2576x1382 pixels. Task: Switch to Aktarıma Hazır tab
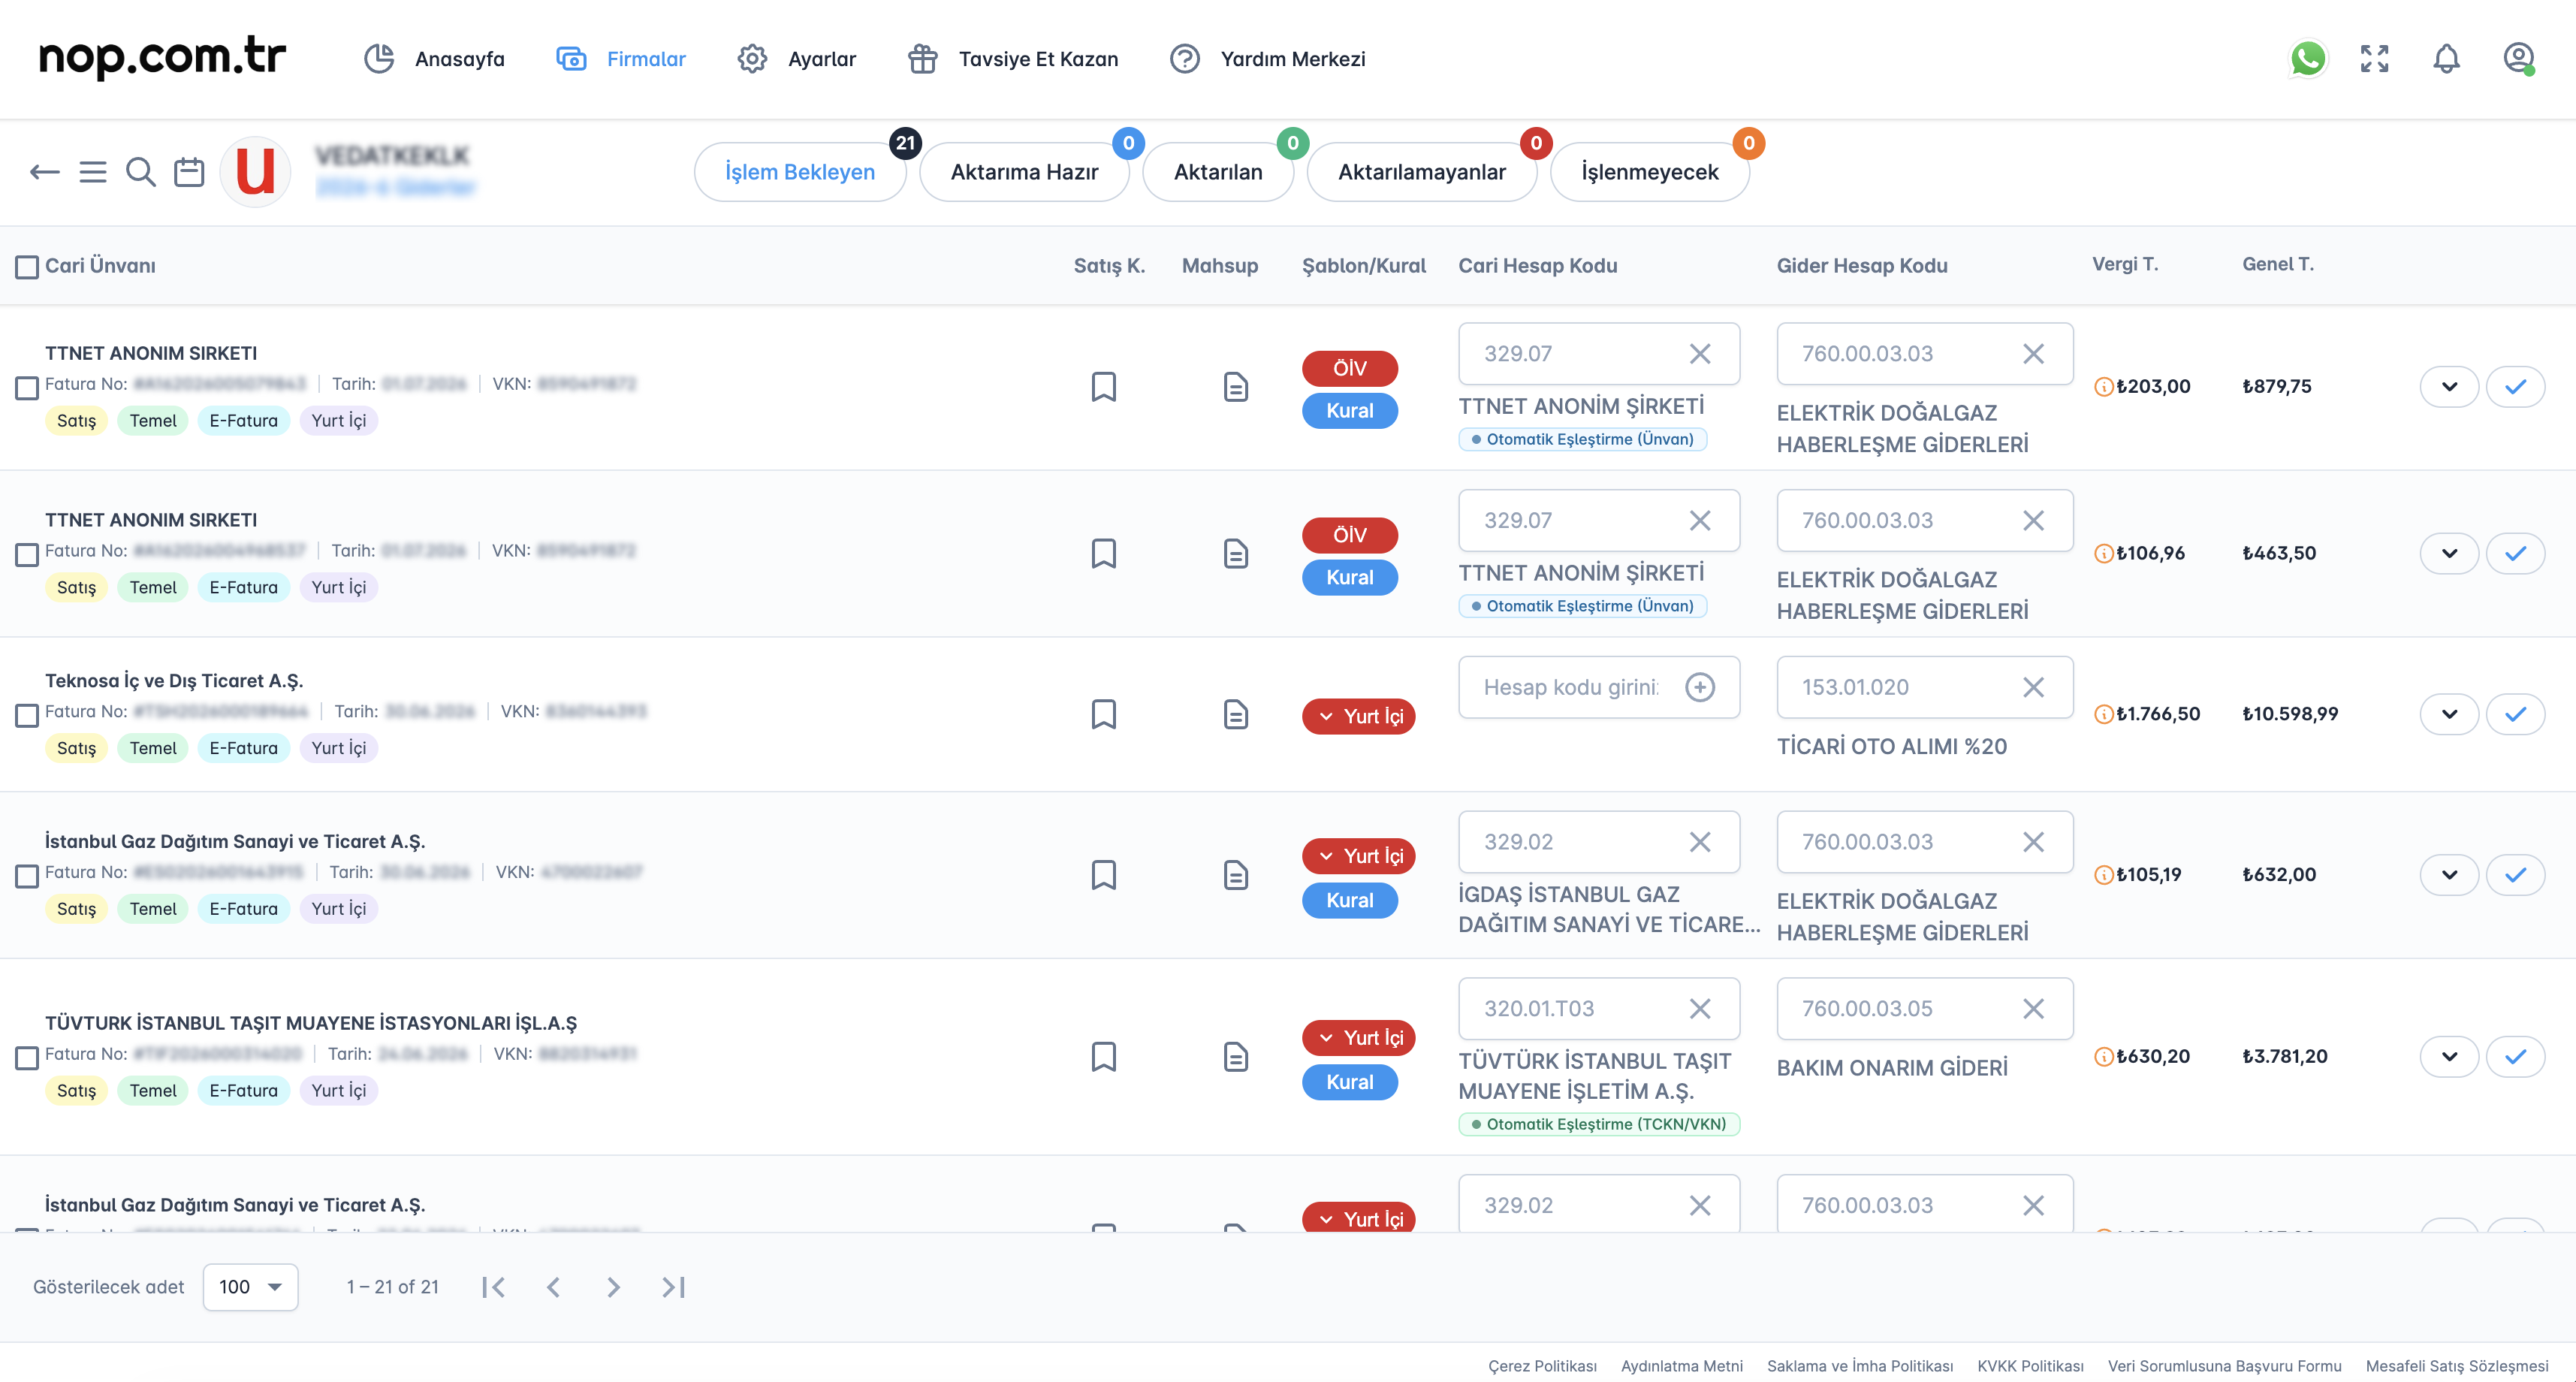[1024, 172]
